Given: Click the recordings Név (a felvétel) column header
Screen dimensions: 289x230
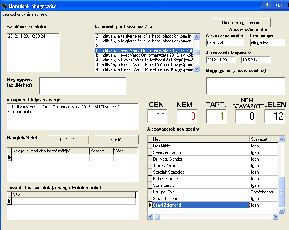Looking at the screenshot, I should (x=51, y=151).
